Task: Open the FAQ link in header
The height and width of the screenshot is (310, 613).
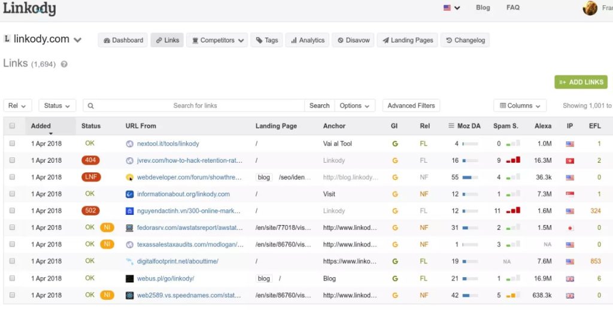Action: [513, 7]
